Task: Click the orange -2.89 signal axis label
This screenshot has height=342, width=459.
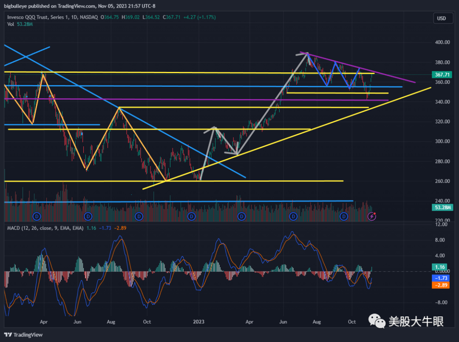Action: 441,285
